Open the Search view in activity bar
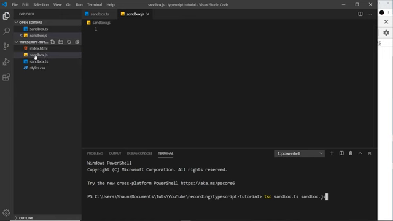393x221 pixels. (6, 31)
